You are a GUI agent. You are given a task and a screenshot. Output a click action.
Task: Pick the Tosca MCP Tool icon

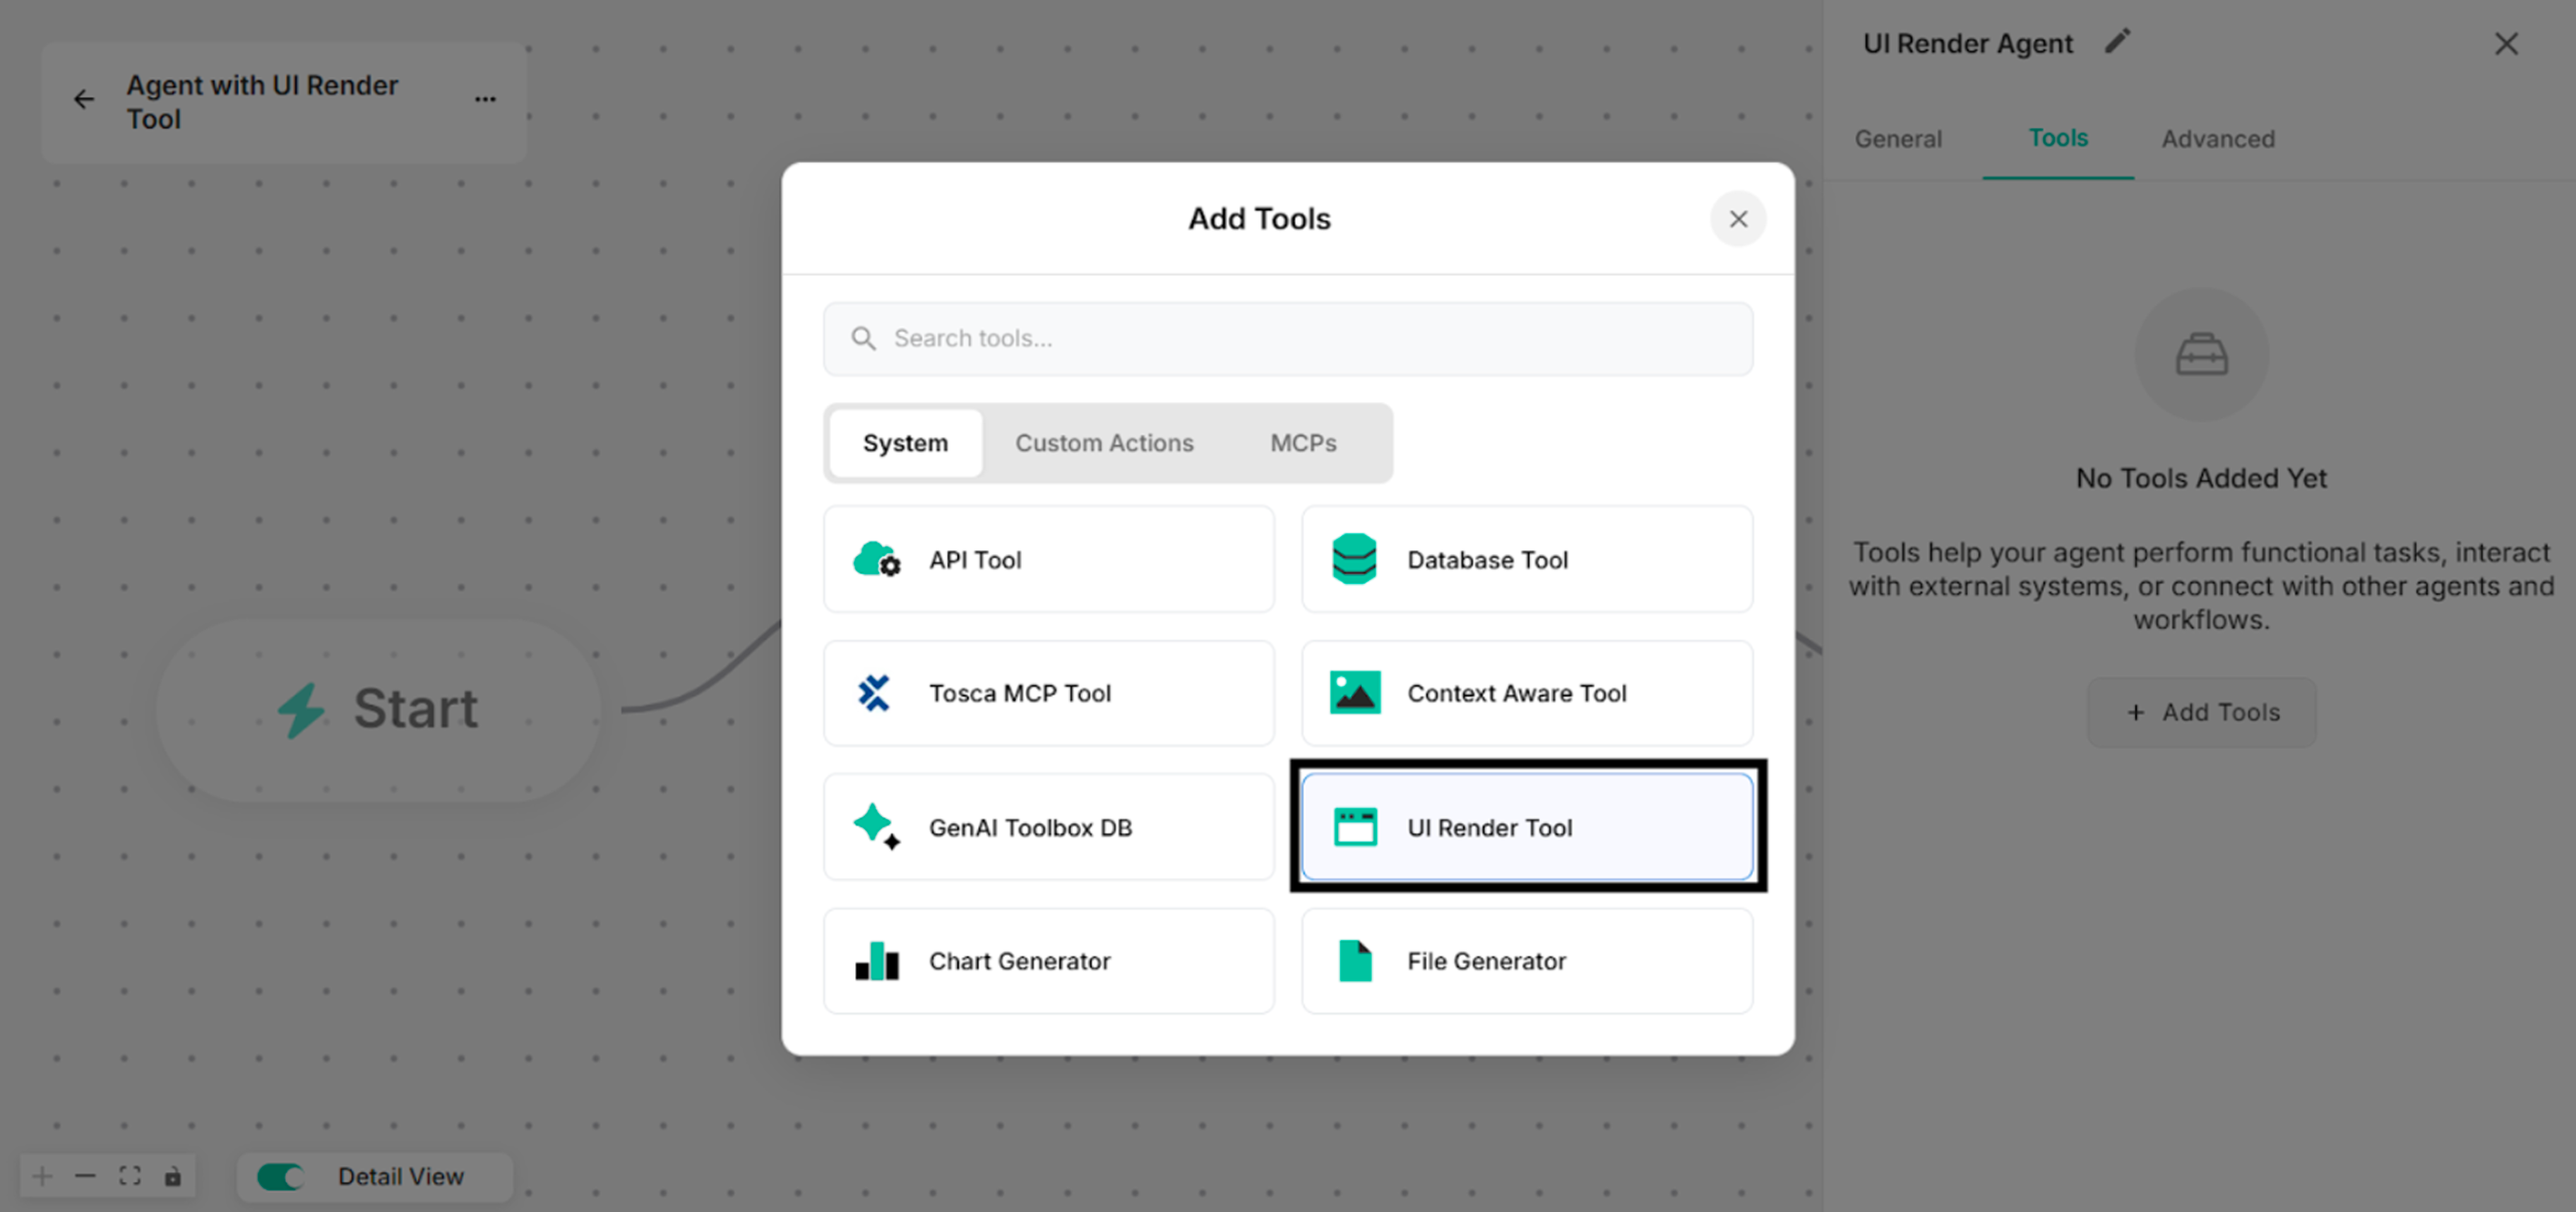tap(874, 693)
